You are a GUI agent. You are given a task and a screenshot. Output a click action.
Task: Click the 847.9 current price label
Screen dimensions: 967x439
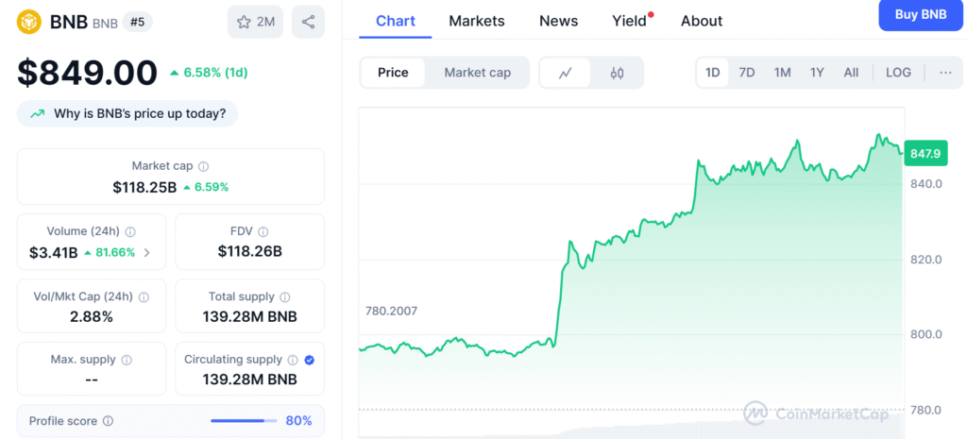pos(925,153)
